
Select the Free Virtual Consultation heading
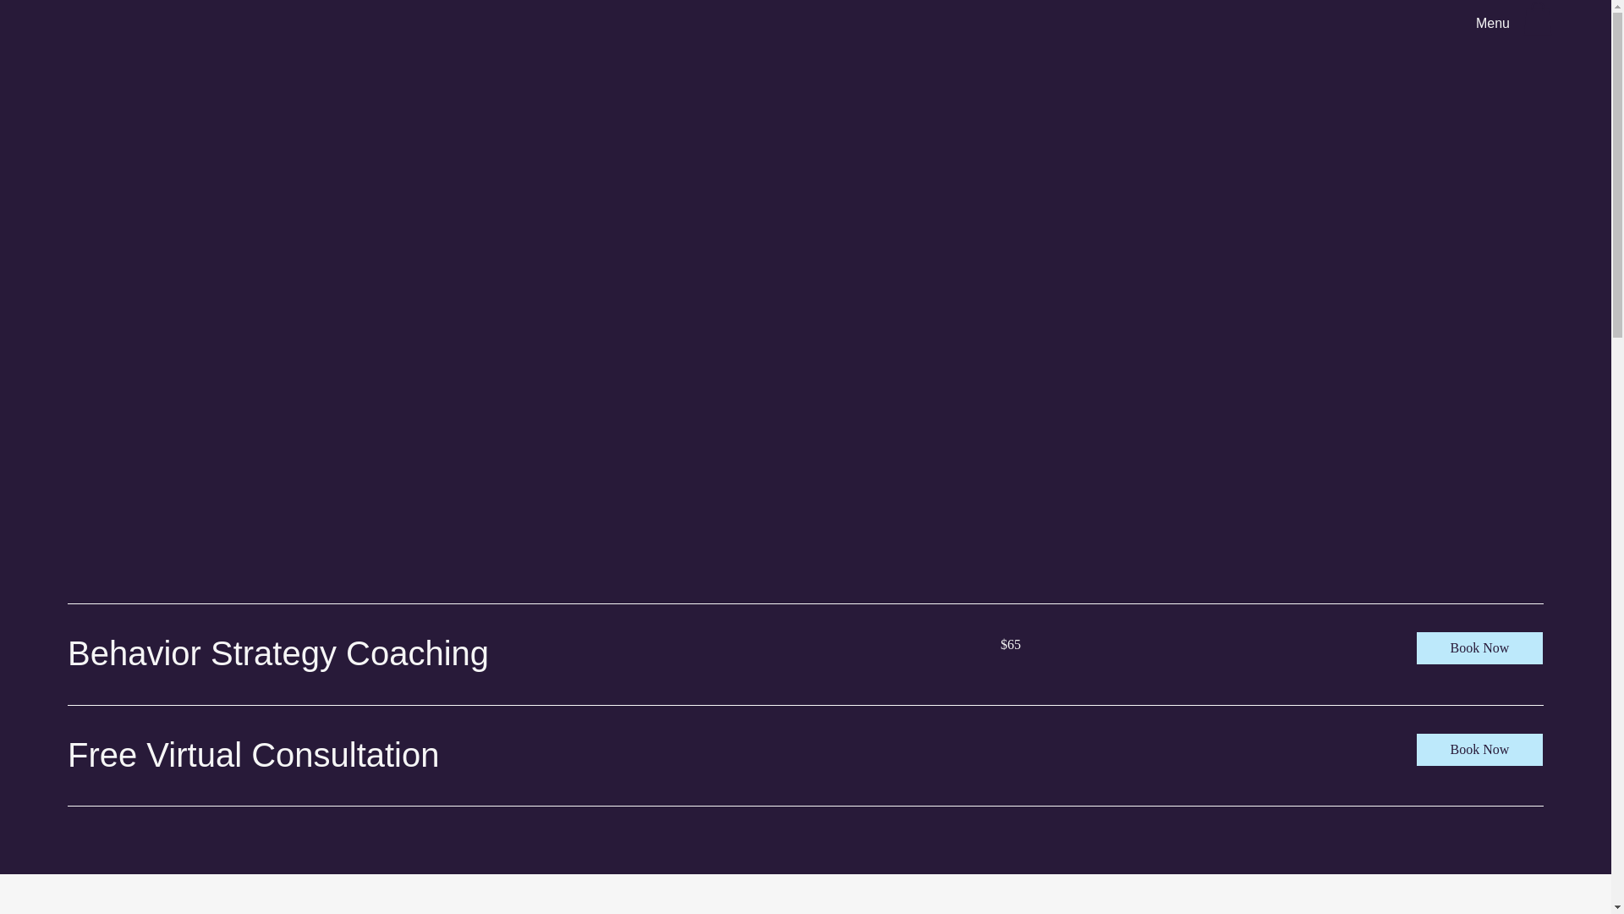coord(253,755)
